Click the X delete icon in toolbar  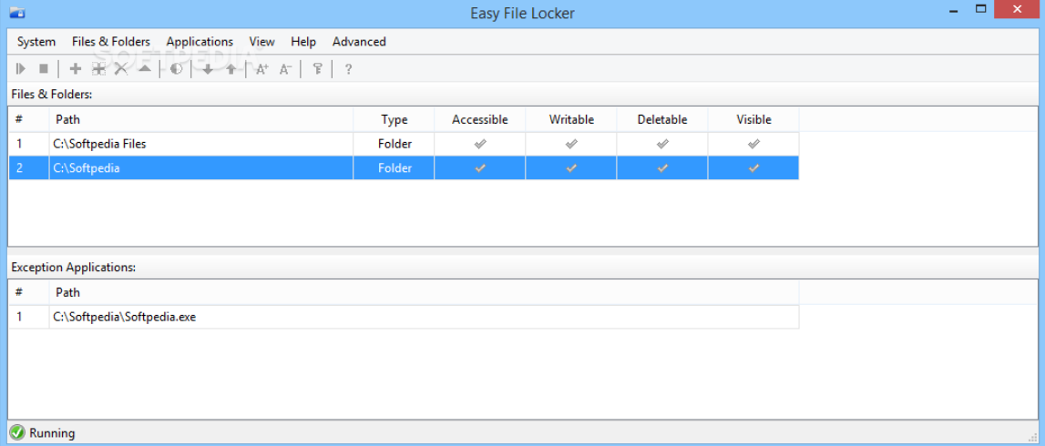pos(120,68)
